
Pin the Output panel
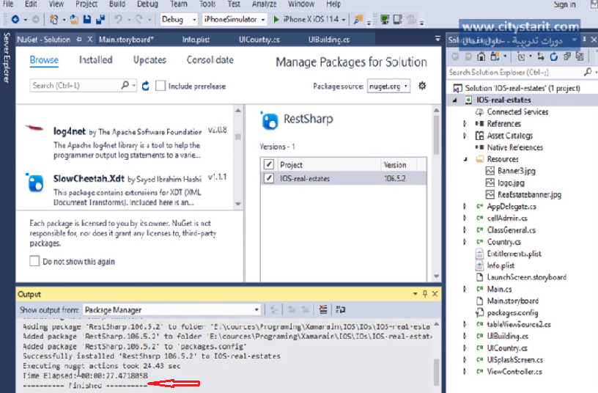click(425, 294)
